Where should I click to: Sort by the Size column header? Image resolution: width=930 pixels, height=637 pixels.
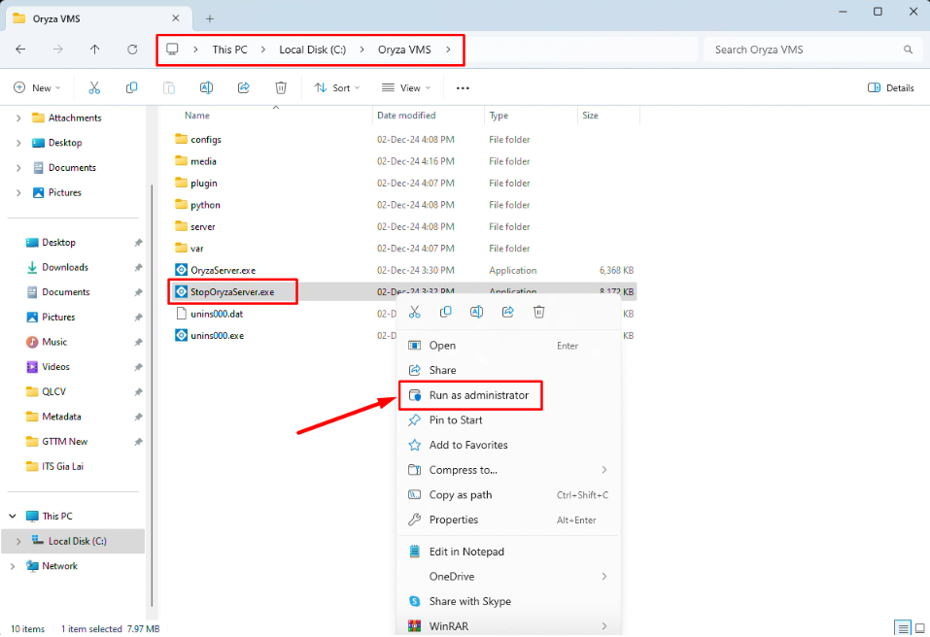[590, 116]
